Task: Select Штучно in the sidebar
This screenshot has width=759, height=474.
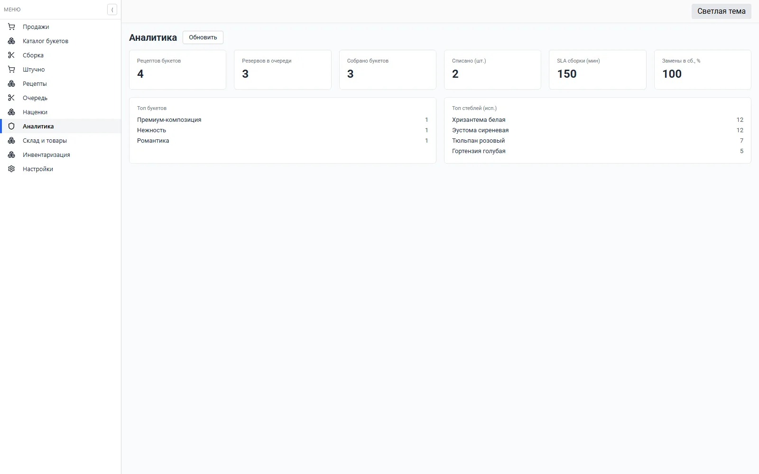Action: point(61,69)
